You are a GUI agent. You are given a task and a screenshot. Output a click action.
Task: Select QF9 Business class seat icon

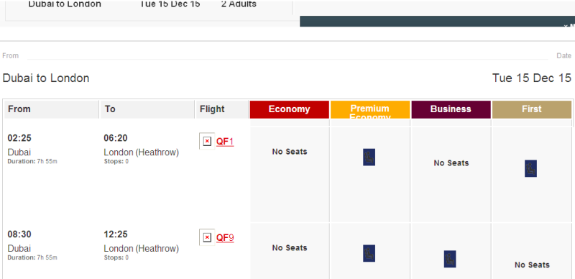(x=450, y=259)
